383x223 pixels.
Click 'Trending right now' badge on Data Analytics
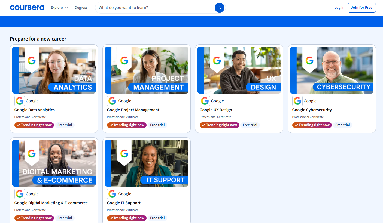coord(34,125)
